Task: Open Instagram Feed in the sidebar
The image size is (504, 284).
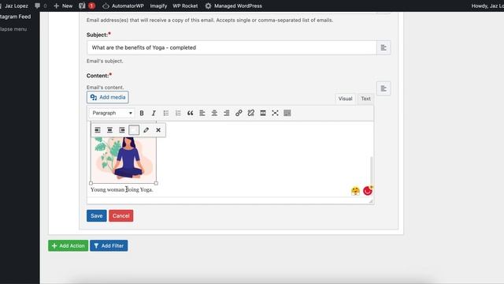Action: tap(16, 17)
